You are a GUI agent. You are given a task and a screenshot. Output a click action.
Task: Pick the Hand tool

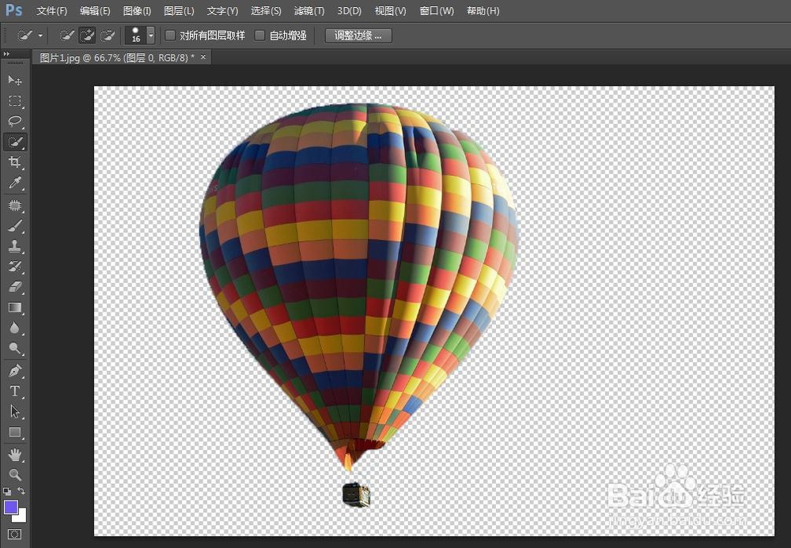tap(15, 454)
